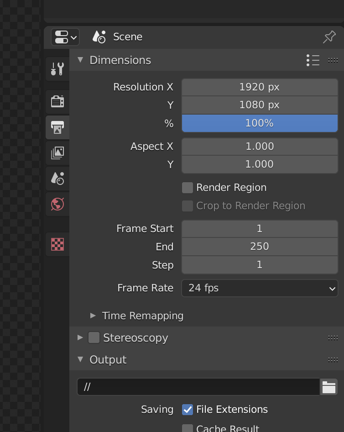344x432 pixels.
Task: Enable the Render Region checkbox
Action: pyautogui.click(x=188, y=188)
